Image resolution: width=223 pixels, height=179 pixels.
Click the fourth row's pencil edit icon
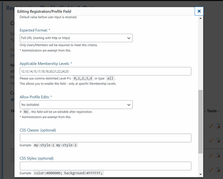click(211, 170)
